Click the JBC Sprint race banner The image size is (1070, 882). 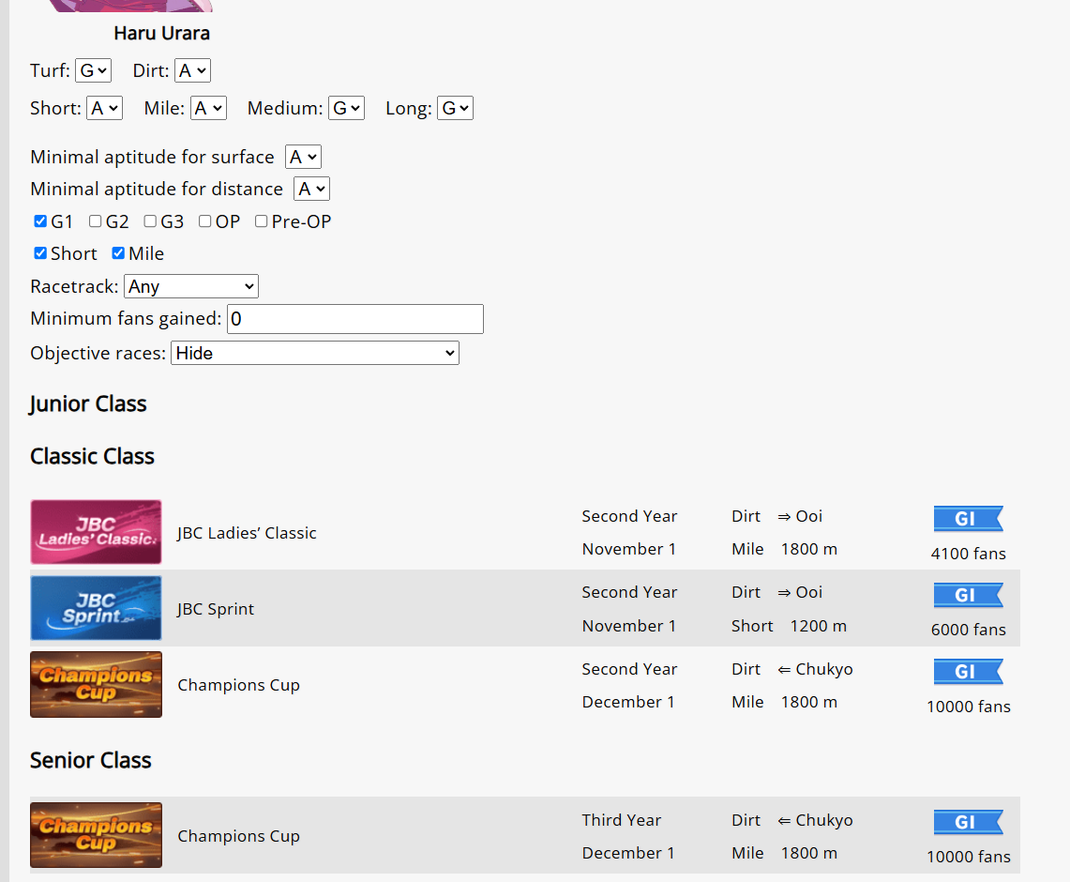(x=96, y=608)
